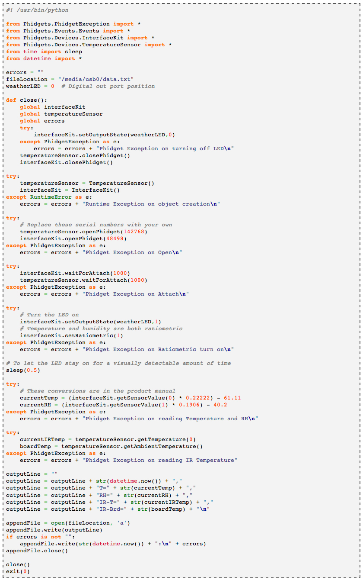Viewport: 363px width, 580px height.
Task: Click the exit(0) statement at the bottom
Action: click(x=17, y=571)
